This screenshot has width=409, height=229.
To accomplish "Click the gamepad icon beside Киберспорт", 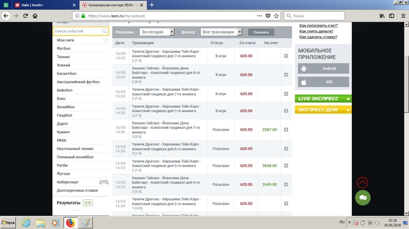I will 104,182.
